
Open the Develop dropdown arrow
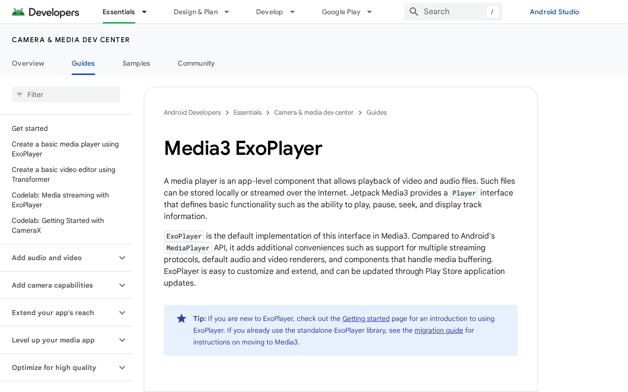(x=292, y=12)
